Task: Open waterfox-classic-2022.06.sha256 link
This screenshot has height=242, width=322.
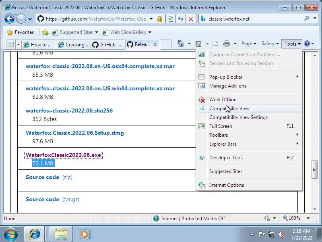Action: 69,111
